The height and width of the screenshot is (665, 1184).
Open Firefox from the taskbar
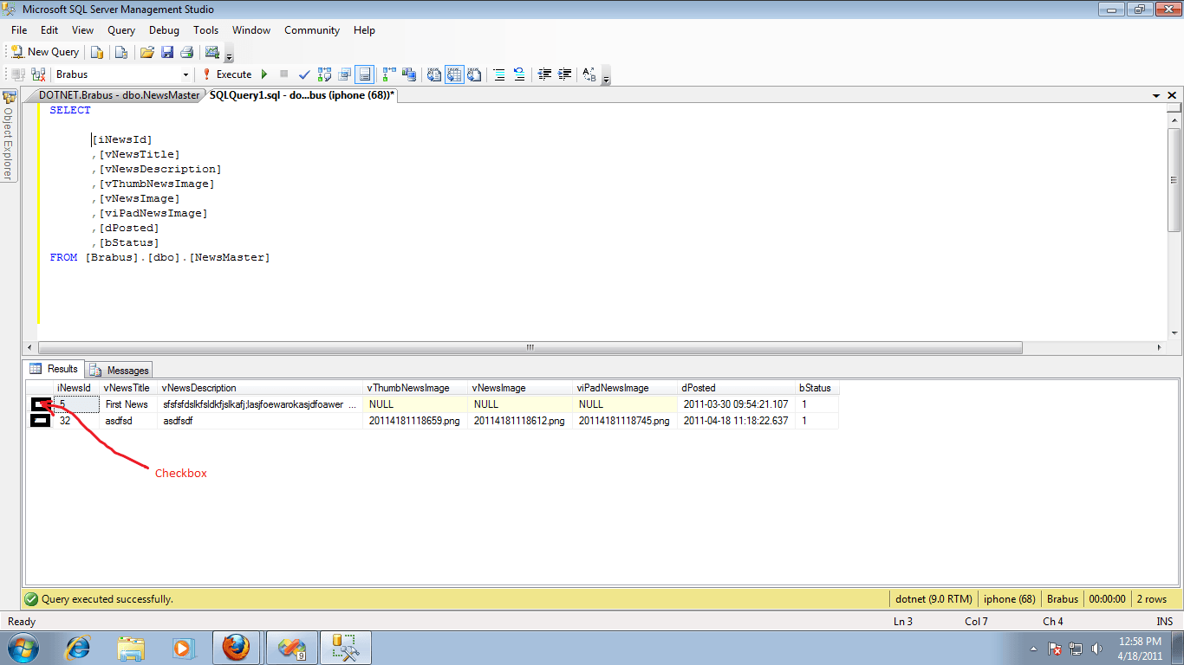[x=236, y=648]
